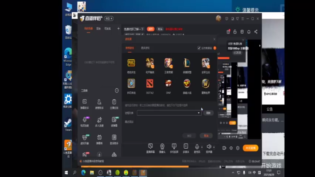The image size is (315, 177).
Task: Select the DNF game icon
Action: pyautogui.click(x=169, y=83)
